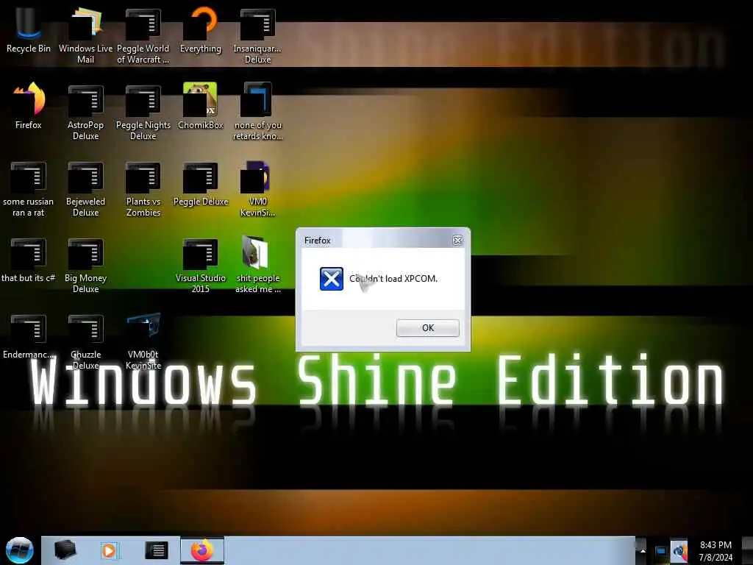Screen dimensions: 753x565
Task: Open Bejeweled Deluxe desktop shortcut
Action: point(85,188)
